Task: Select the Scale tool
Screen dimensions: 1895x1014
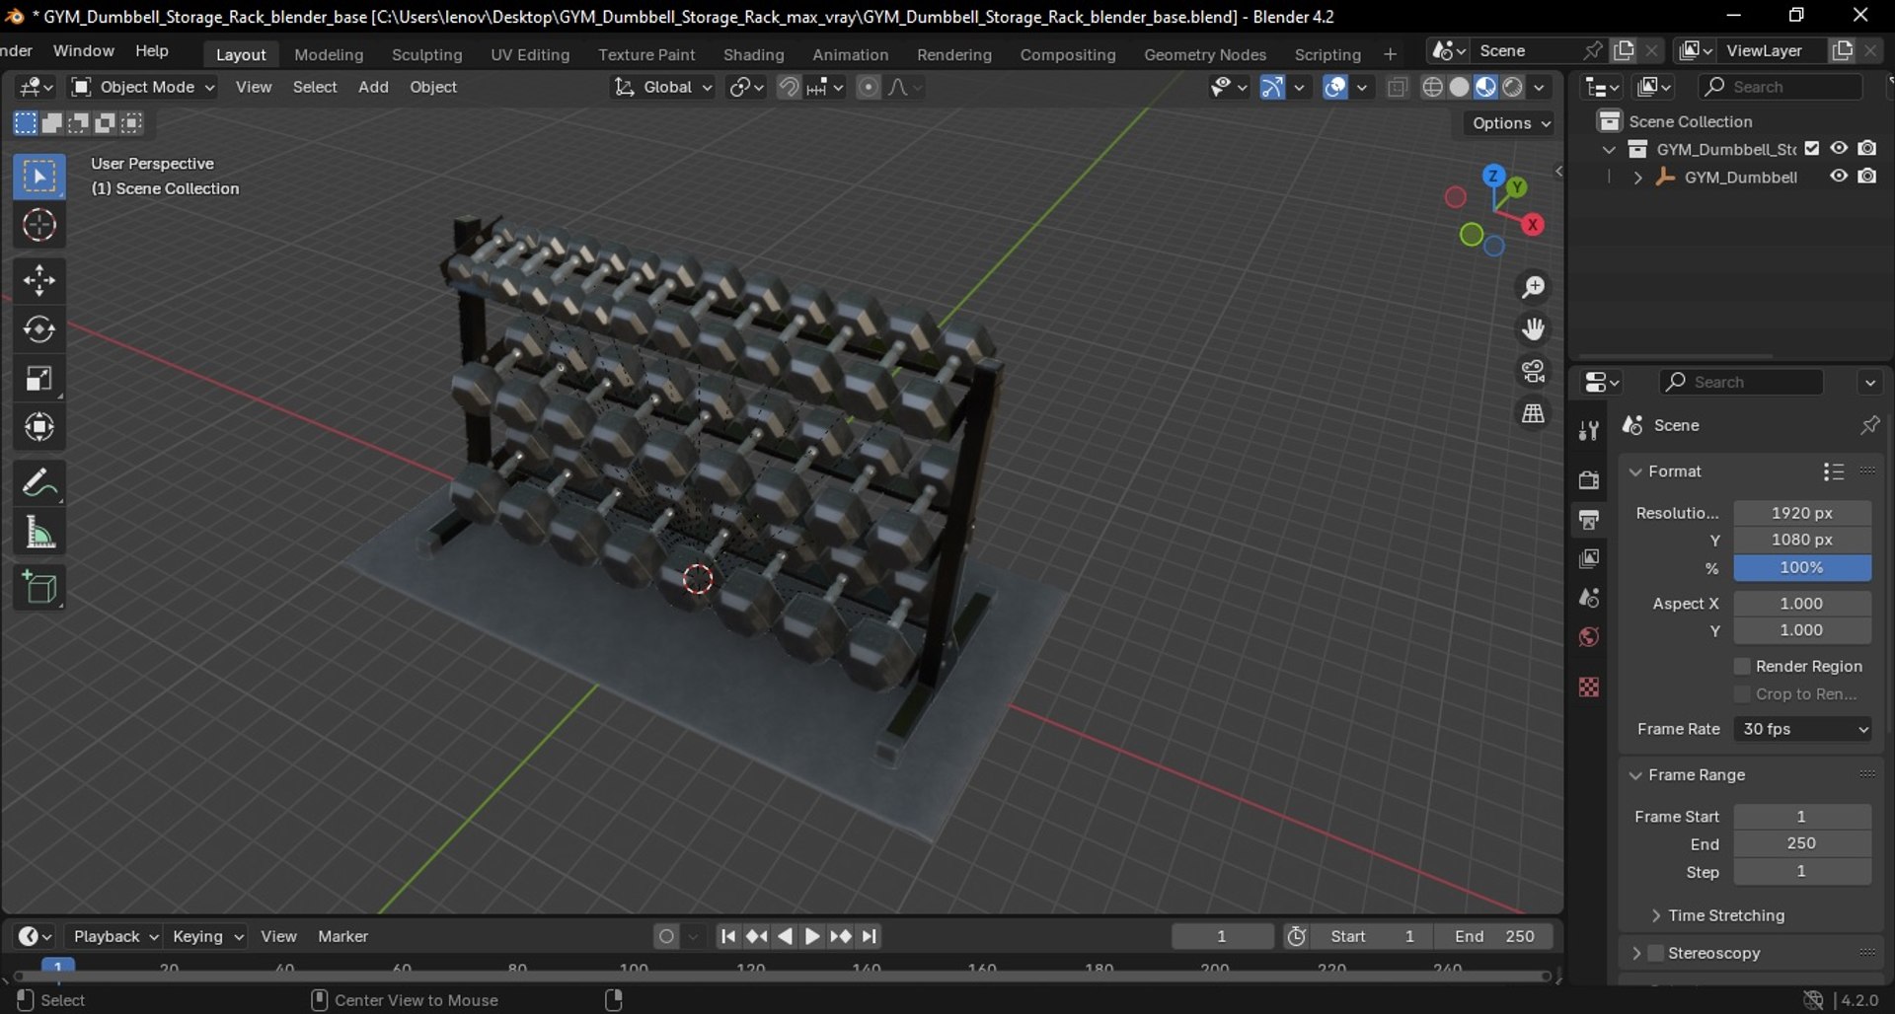Action: pos(39,379)
